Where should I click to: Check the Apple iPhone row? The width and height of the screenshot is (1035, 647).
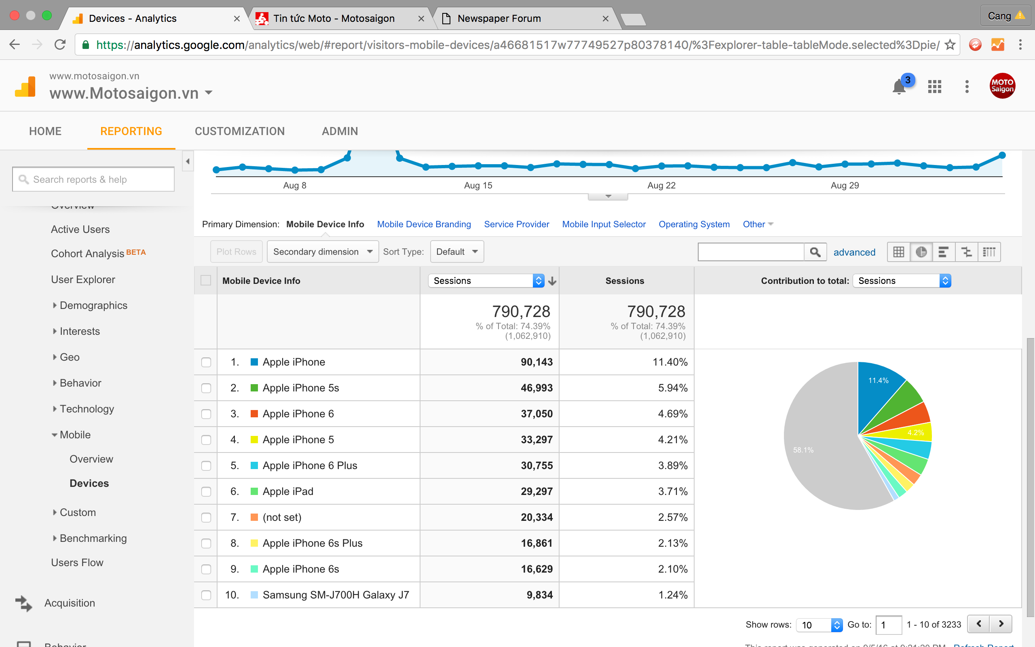(x=206, y=362)
